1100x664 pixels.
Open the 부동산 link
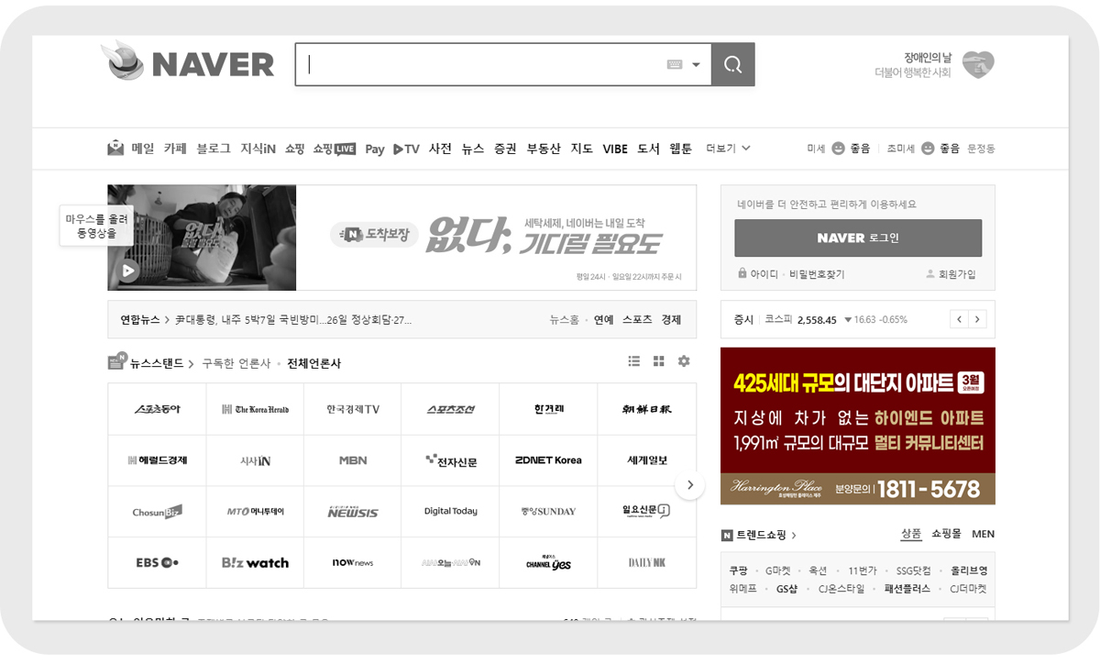544,149
